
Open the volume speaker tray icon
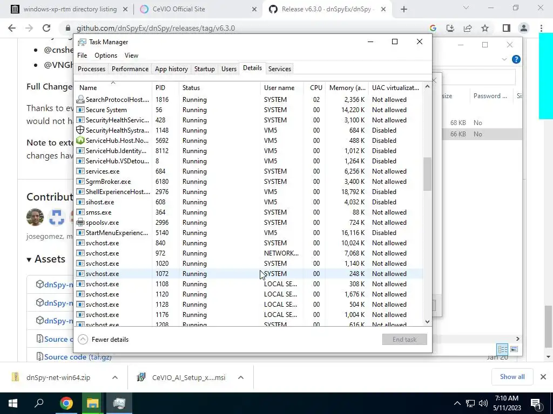tap(483, 403)
